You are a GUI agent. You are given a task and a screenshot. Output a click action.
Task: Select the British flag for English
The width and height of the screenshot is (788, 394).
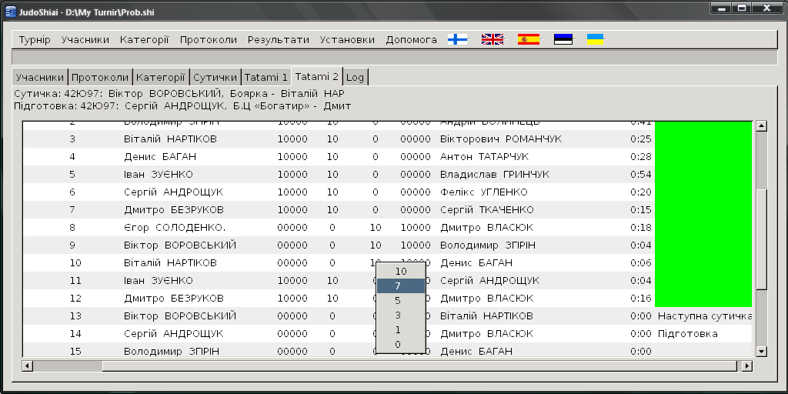(x=492, y=39)
